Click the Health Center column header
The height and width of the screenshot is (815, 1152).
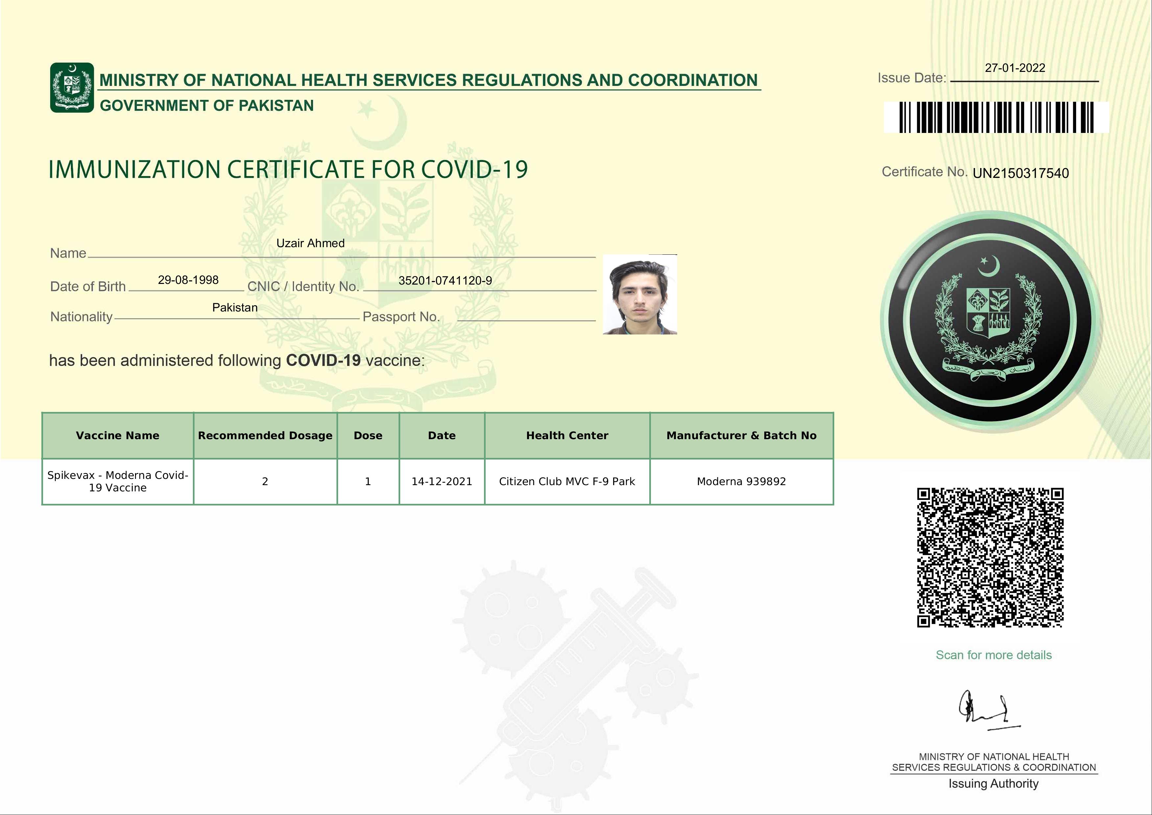pos(567,436)
